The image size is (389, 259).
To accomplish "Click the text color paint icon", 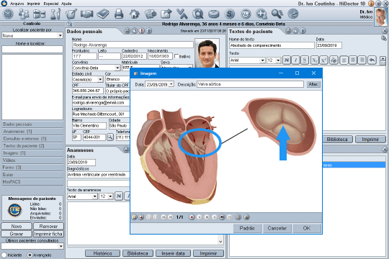I will click(334, 60).
